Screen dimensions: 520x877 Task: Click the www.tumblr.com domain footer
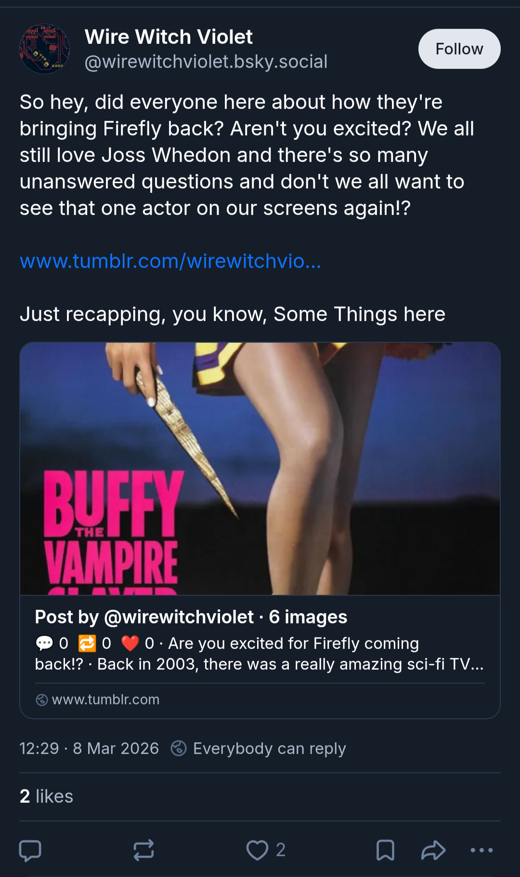click(x=105, y=699)
